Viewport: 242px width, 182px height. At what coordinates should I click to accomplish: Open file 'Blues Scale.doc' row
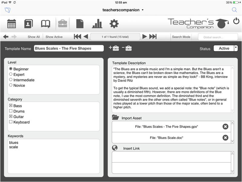[167, 138]
